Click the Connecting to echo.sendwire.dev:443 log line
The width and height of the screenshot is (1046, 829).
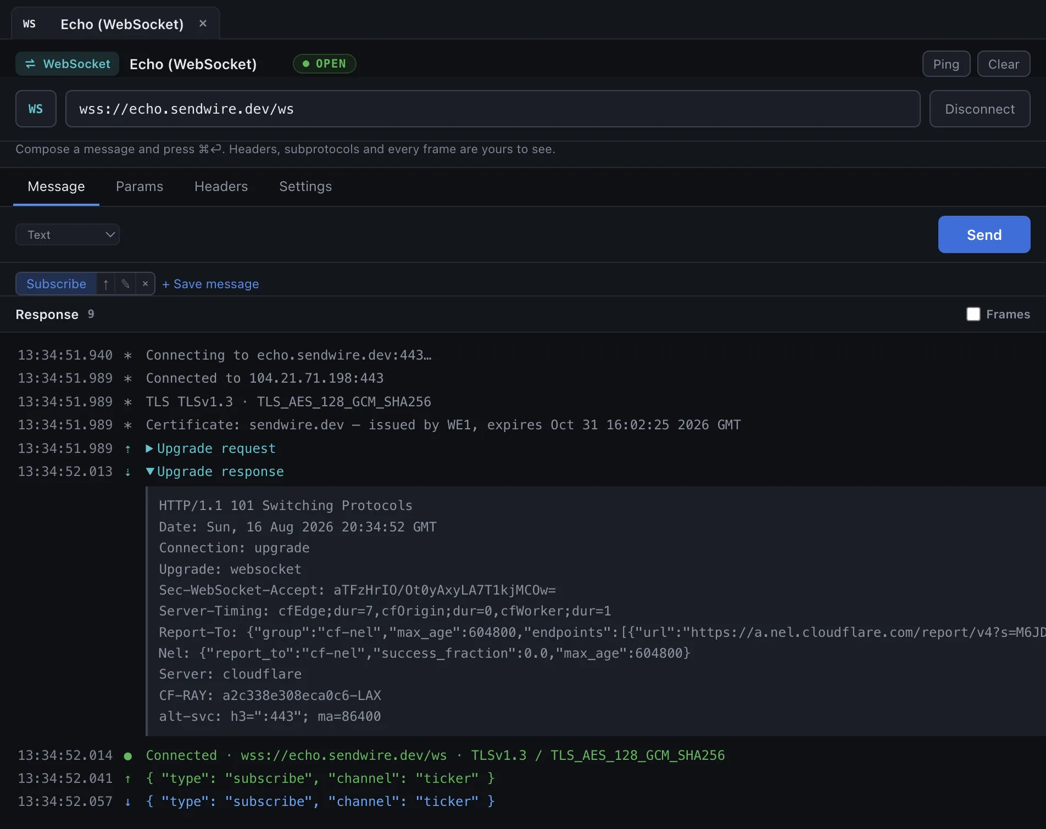pyautogui.click(x=288, y=355)
